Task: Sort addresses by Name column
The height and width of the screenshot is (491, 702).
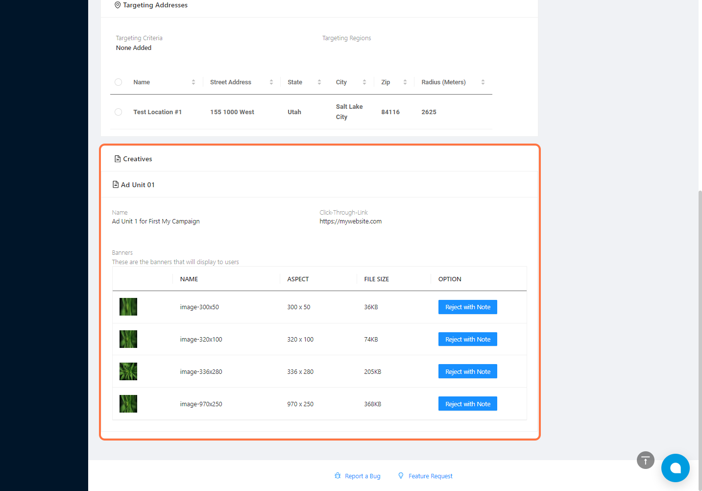Action: [194, 82]
